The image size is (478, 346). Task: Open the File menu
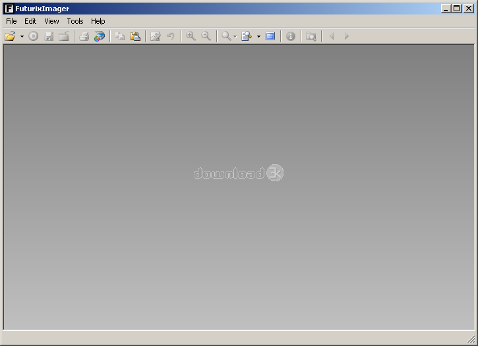pos(11,21)
